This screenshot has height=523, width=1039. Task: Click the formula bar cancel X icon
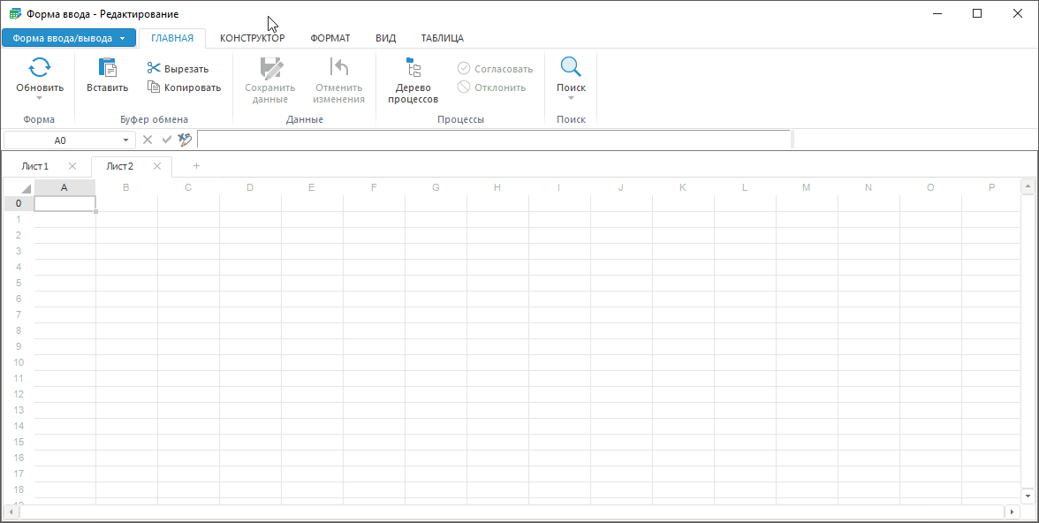pyautogui.click(x=148, y=140)
